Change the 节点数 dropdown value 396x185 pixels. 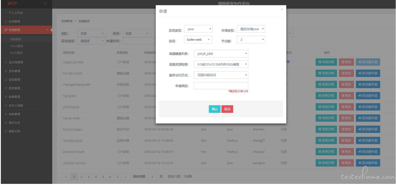(x=251, y=40)
